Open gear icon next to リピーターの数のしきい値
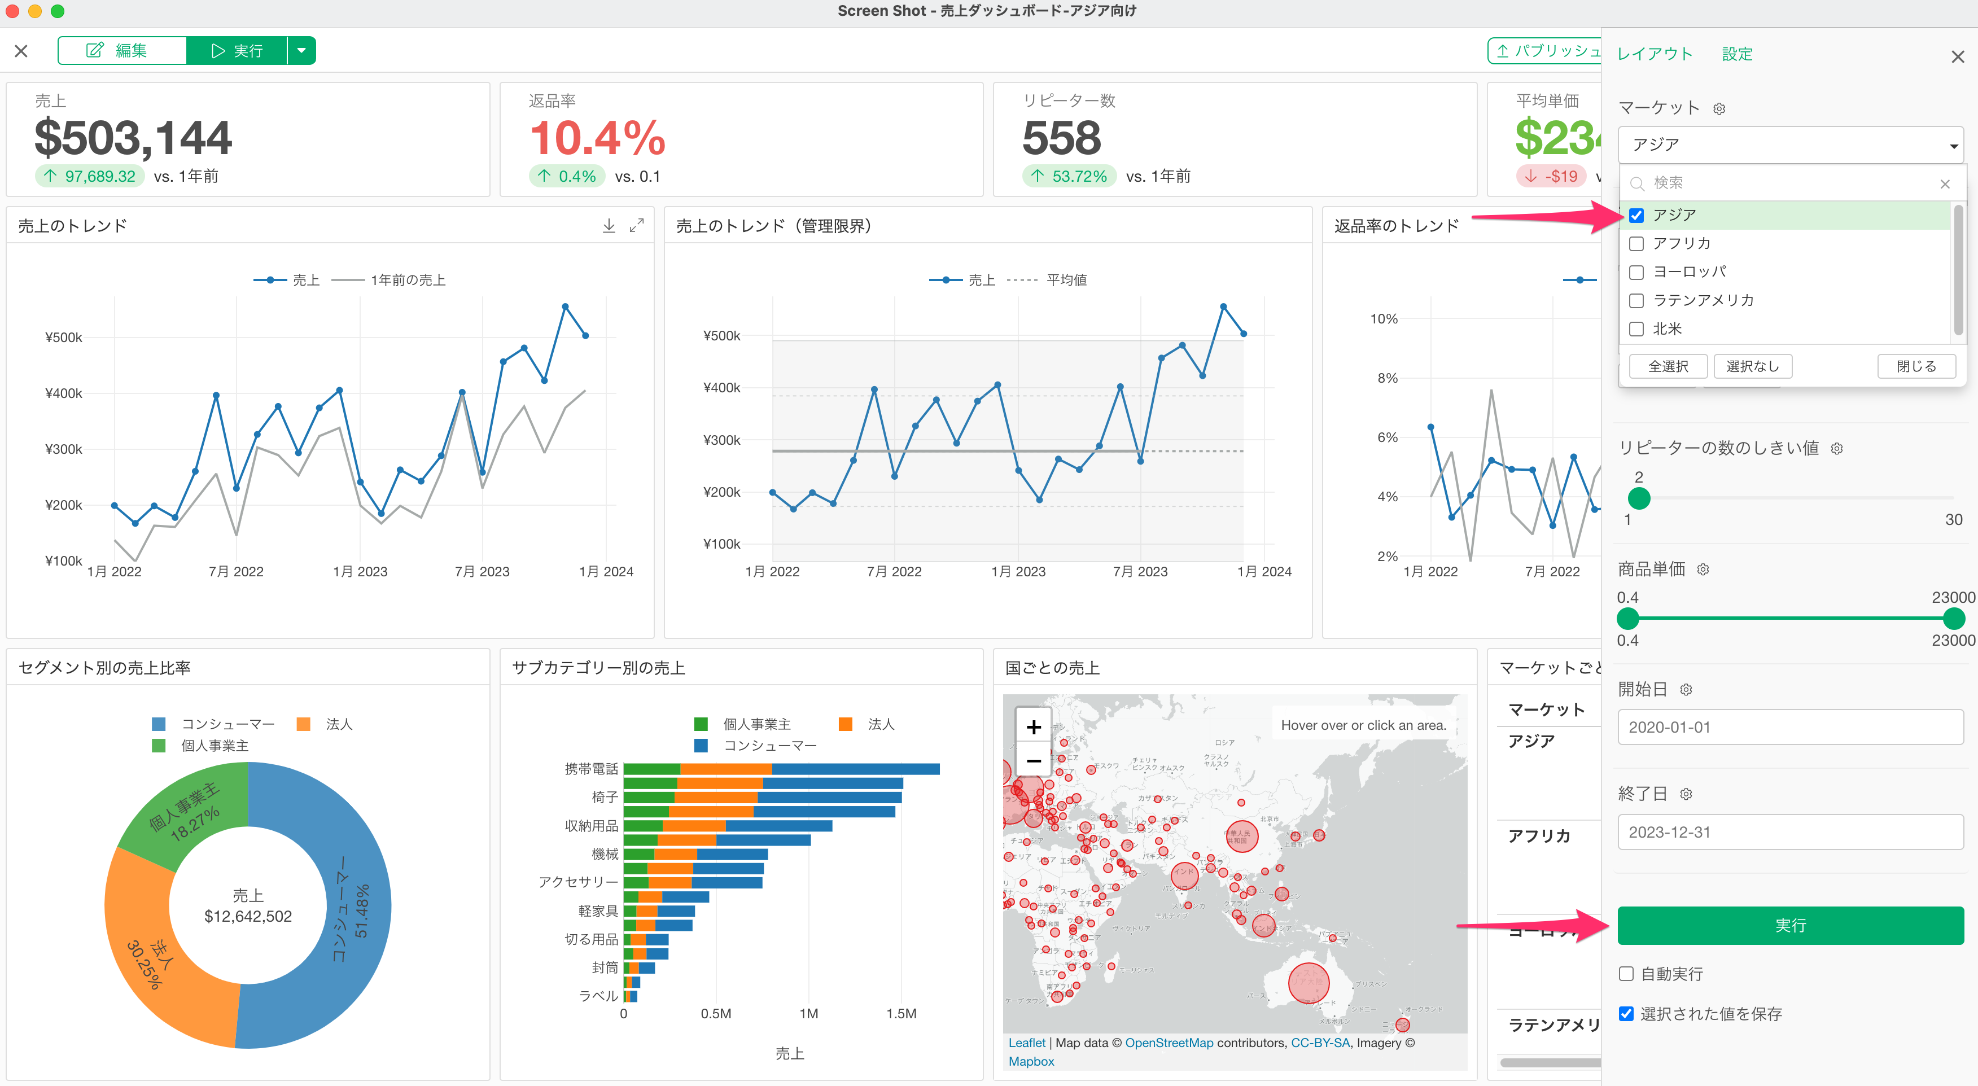Viewport: 1978px width, 1086px height. (1837, 449)
